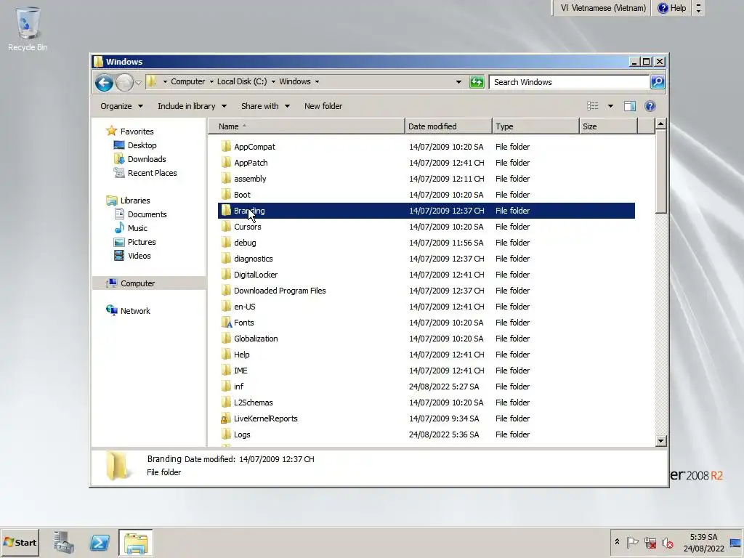Click the Fonts folder icon
Screen dimensions: 744x558
point(227,323)
